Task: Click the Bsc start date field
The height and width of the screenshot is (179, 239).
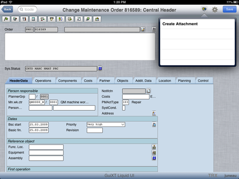Action: pos(39,125)
